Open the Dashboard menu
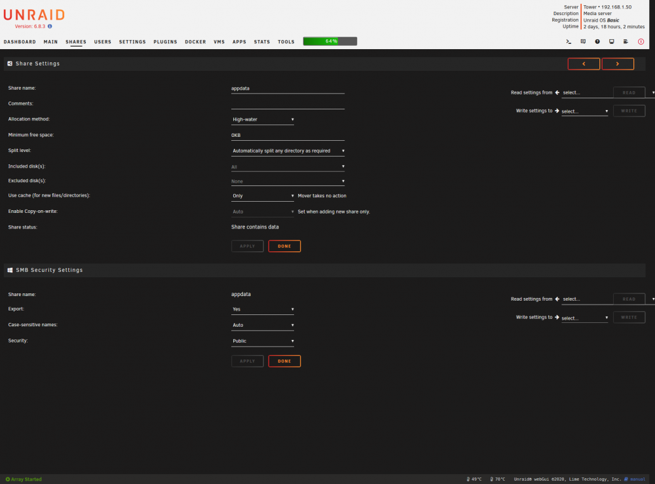 pyautogui.click(x=20, y=42)
